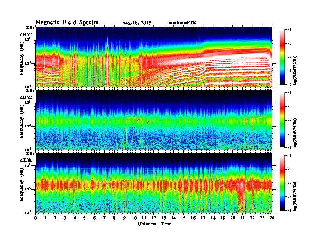Click the dD/dt spectrogram plot
The image size is (324, 250).
tap(154, 120)
